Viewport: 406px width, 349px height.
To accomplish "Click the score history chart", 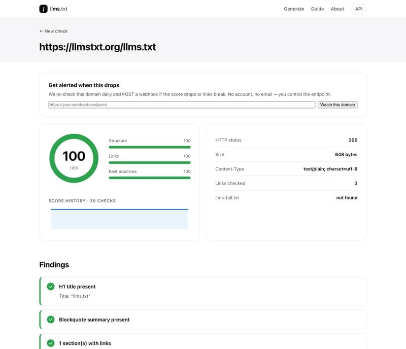I will pyautogui.click(x=119, y=219).
